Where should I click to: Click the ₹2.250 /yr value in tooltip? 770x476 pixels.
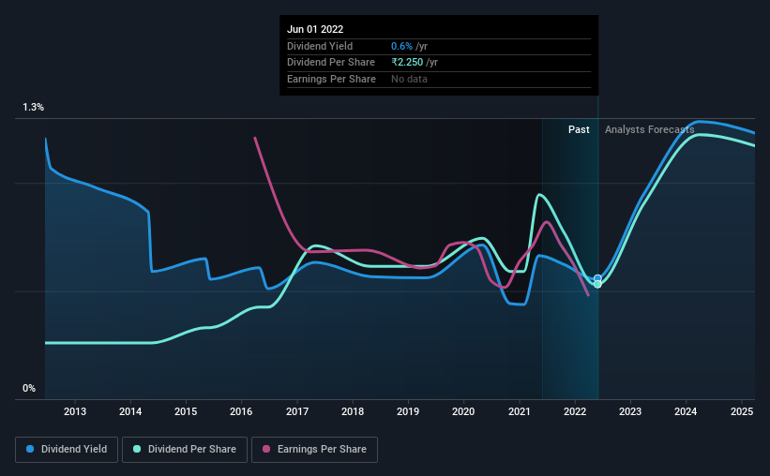tap(415, 63)
